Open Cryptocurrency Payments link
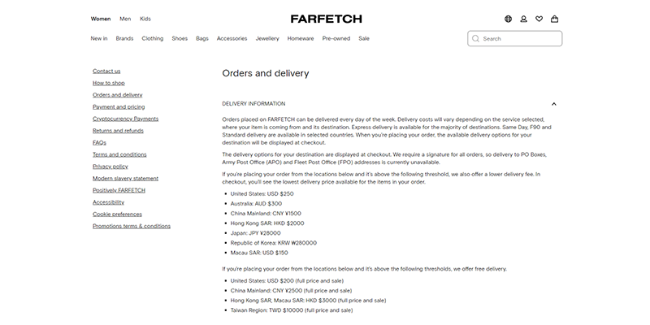Screen dimensions: 650x325 click(x=126, y=119)
